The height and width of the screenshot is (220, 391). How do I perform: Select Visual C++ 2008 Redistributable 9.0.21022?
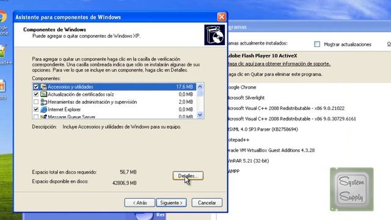pyautogui.click(x=286, y=108)
